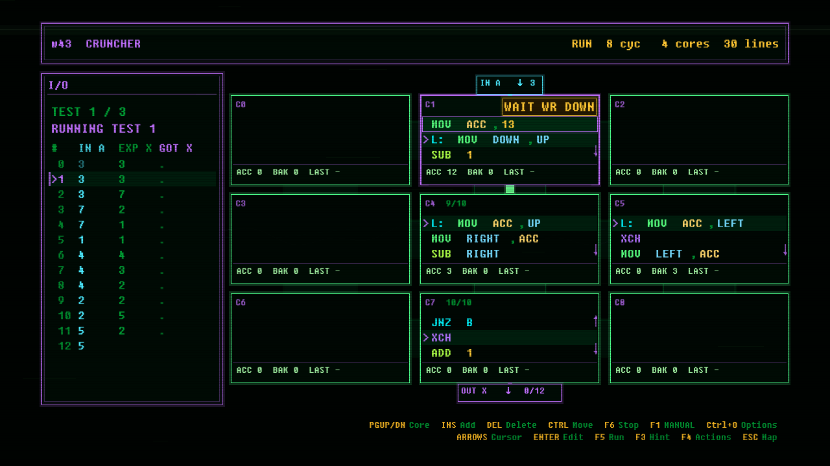Select the empty core C2
Image resolution: width=830 pixels, height=466 pixels.
tap(699, 140)
